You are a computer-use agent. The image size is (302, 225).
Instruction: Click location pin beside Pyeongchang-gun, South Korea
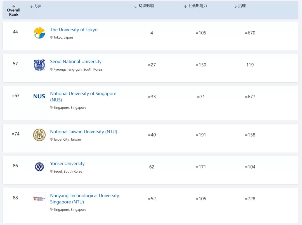51,69
